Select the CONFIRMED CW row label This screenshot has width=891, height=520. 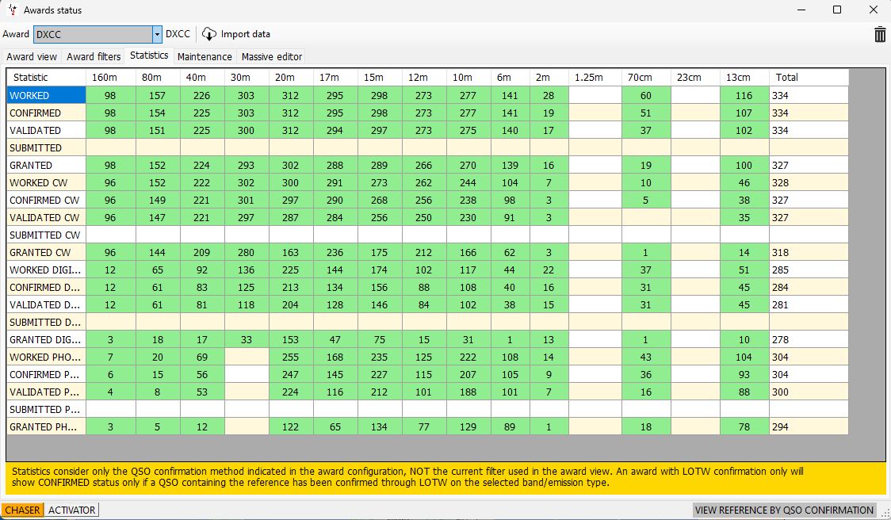pos(46,200)
